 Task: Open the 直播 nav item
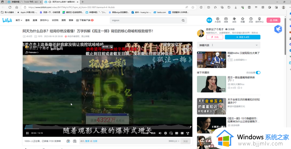tap(35, 20)
